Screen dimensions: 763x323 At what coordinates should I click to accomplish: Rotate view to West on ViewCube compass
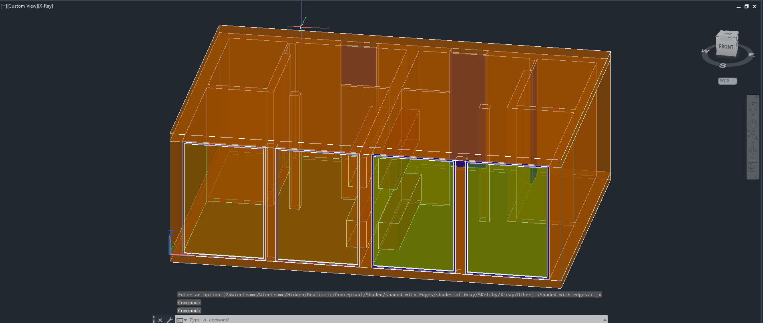[x=705, y=51]
